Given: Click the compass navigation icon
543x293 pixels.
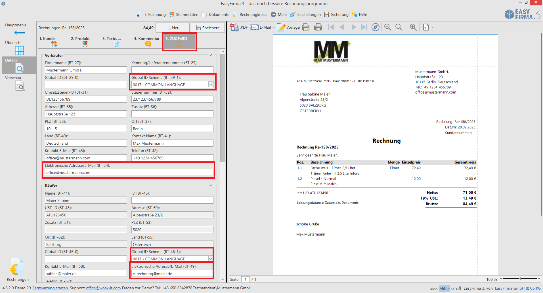Looking at the screenshot, I should coord(376,27).
